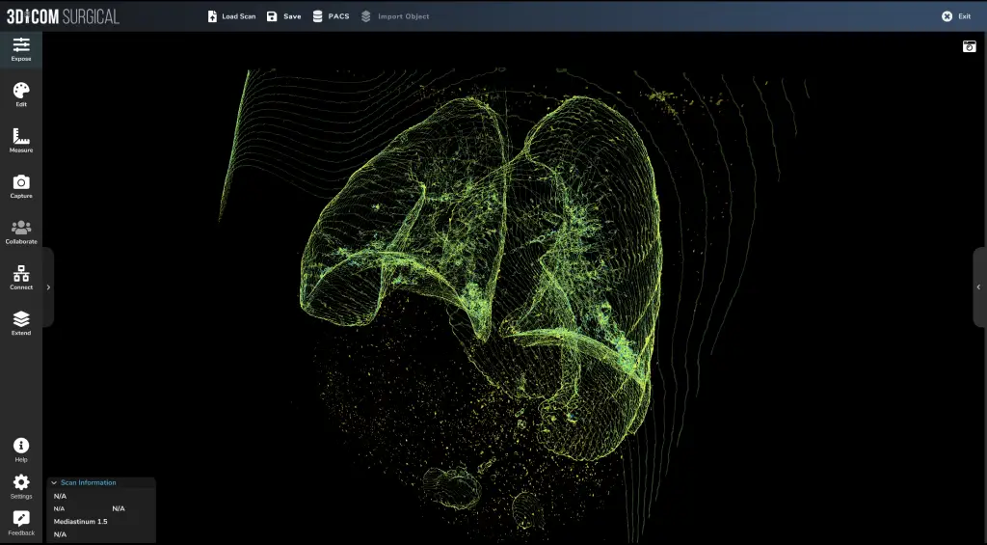
Task: Open the Feedback form icon
Action: [21, 523]
